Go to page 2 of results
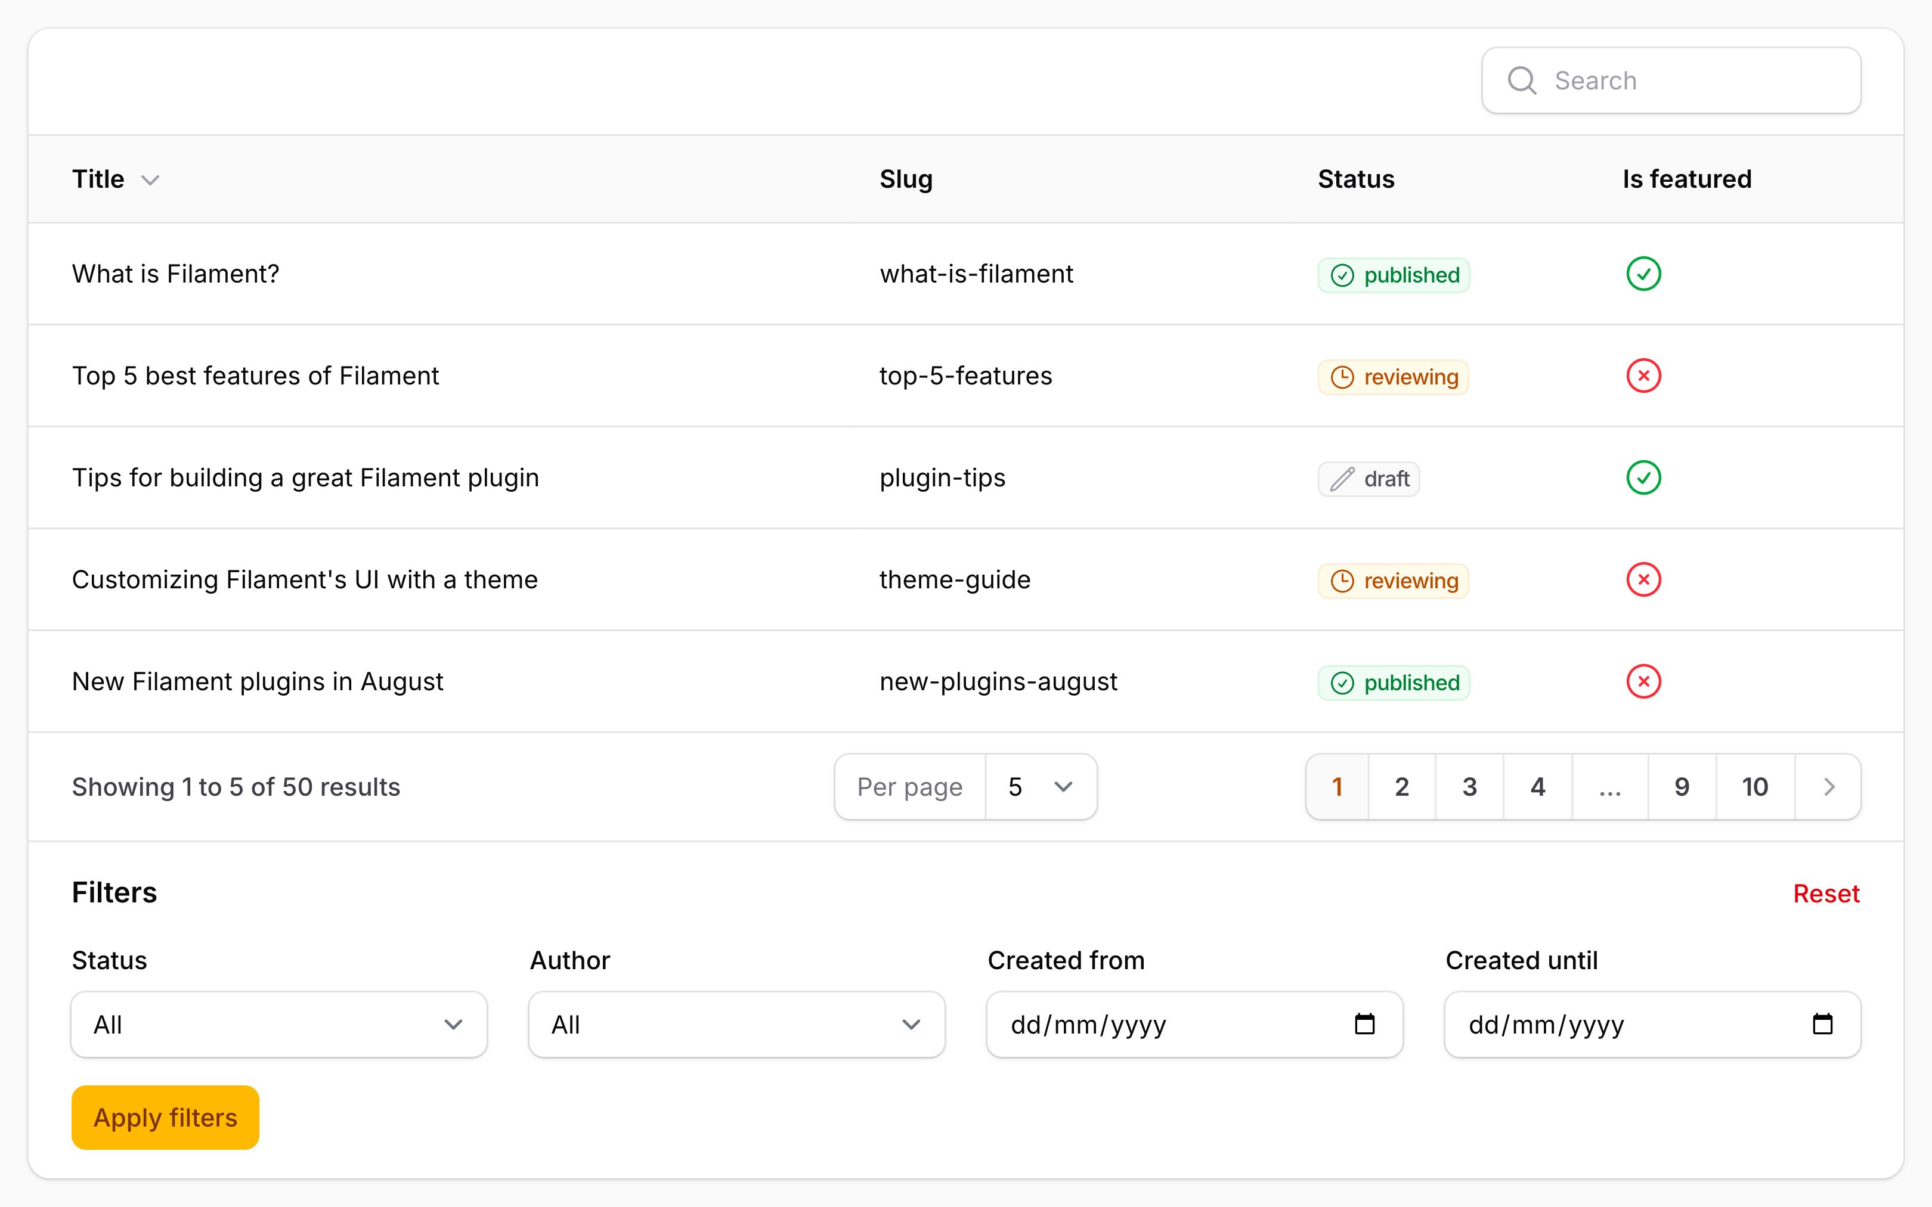1932x1207 pixels. [1401, 787]
